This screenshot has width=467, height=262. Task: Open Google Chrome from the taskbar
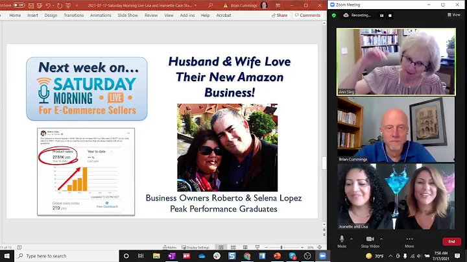pos(247,256)
